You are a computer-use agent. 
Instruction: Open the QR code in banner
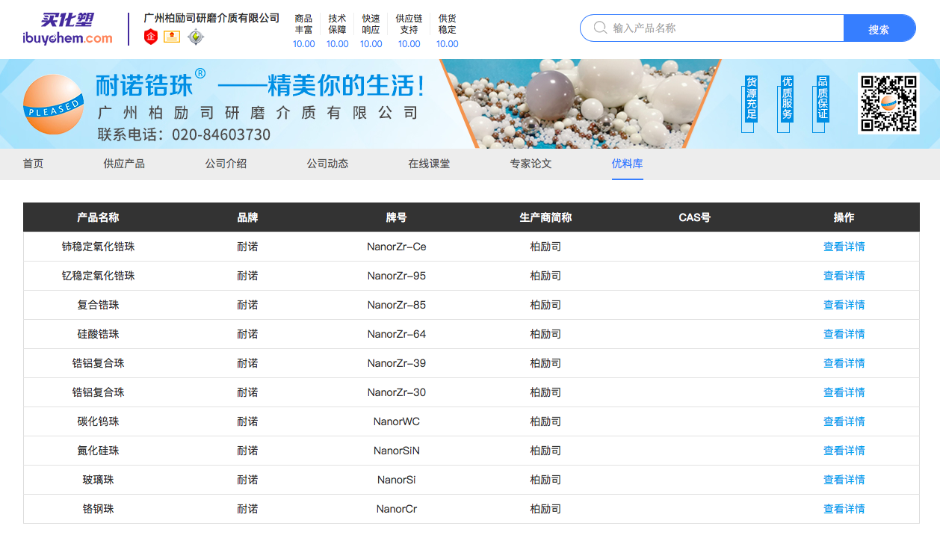pos(888,103)
